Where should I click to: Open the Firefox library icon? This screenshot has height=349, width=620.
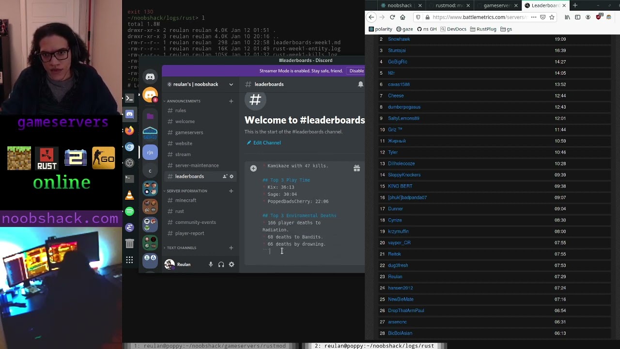567,17
